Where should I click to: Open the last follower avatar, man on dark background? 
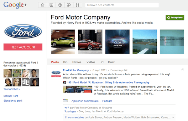(35, 82)
